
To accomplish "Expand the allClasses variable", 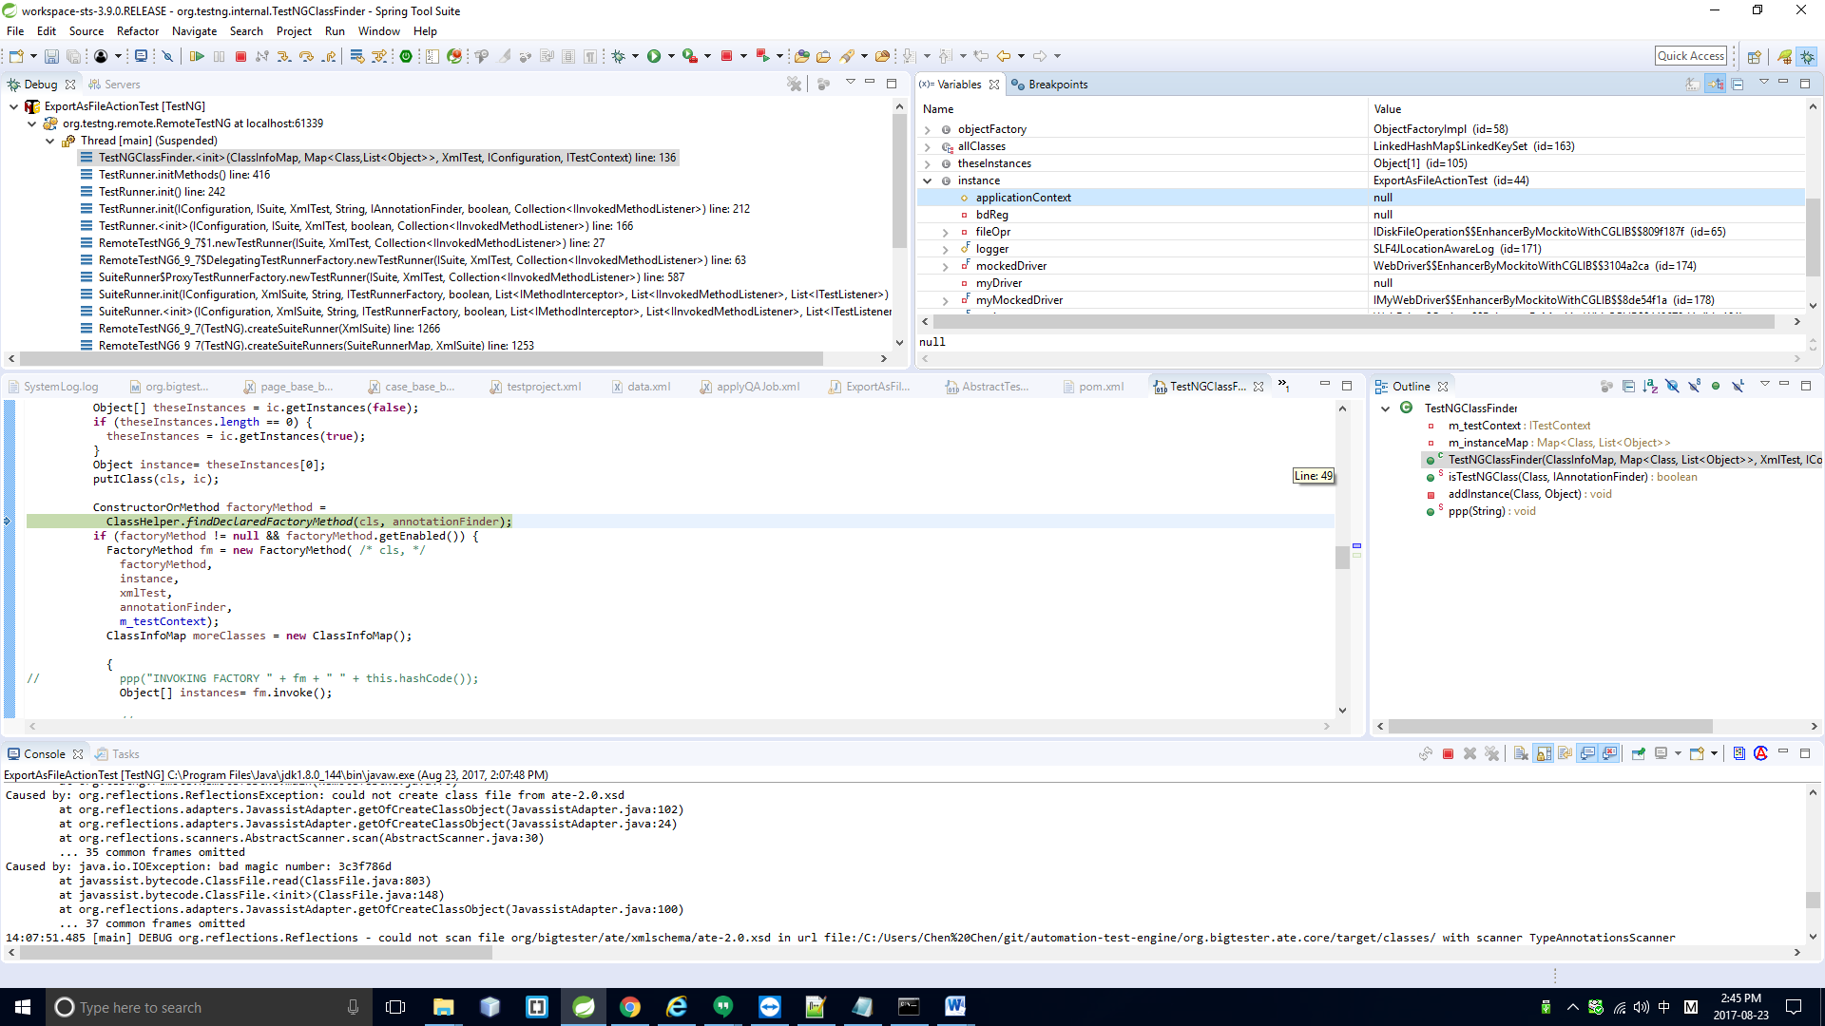I will click(928, 147).
